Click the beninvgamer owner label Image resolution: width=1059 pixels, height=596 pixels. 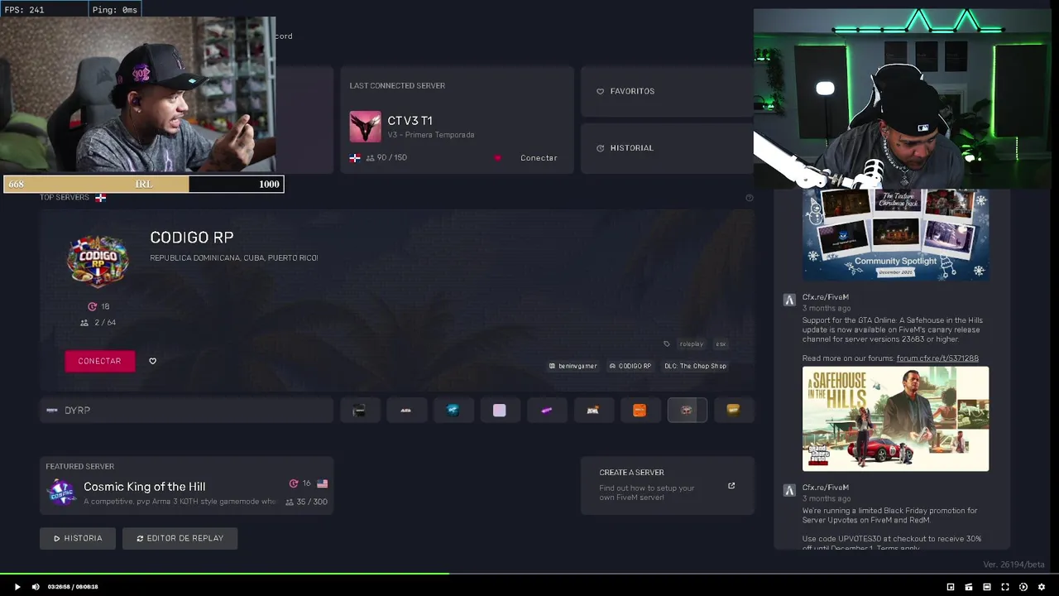pos(573,366)
